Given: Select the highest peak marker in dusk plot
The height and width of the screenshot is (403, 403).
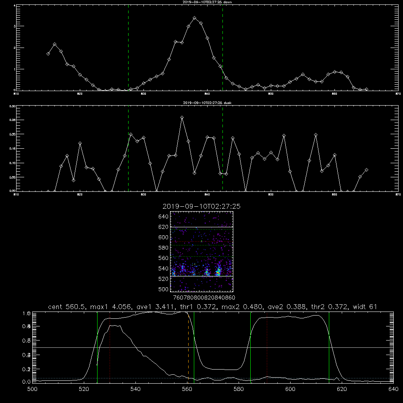Looking at the screenshot, I should pos(182,118).
